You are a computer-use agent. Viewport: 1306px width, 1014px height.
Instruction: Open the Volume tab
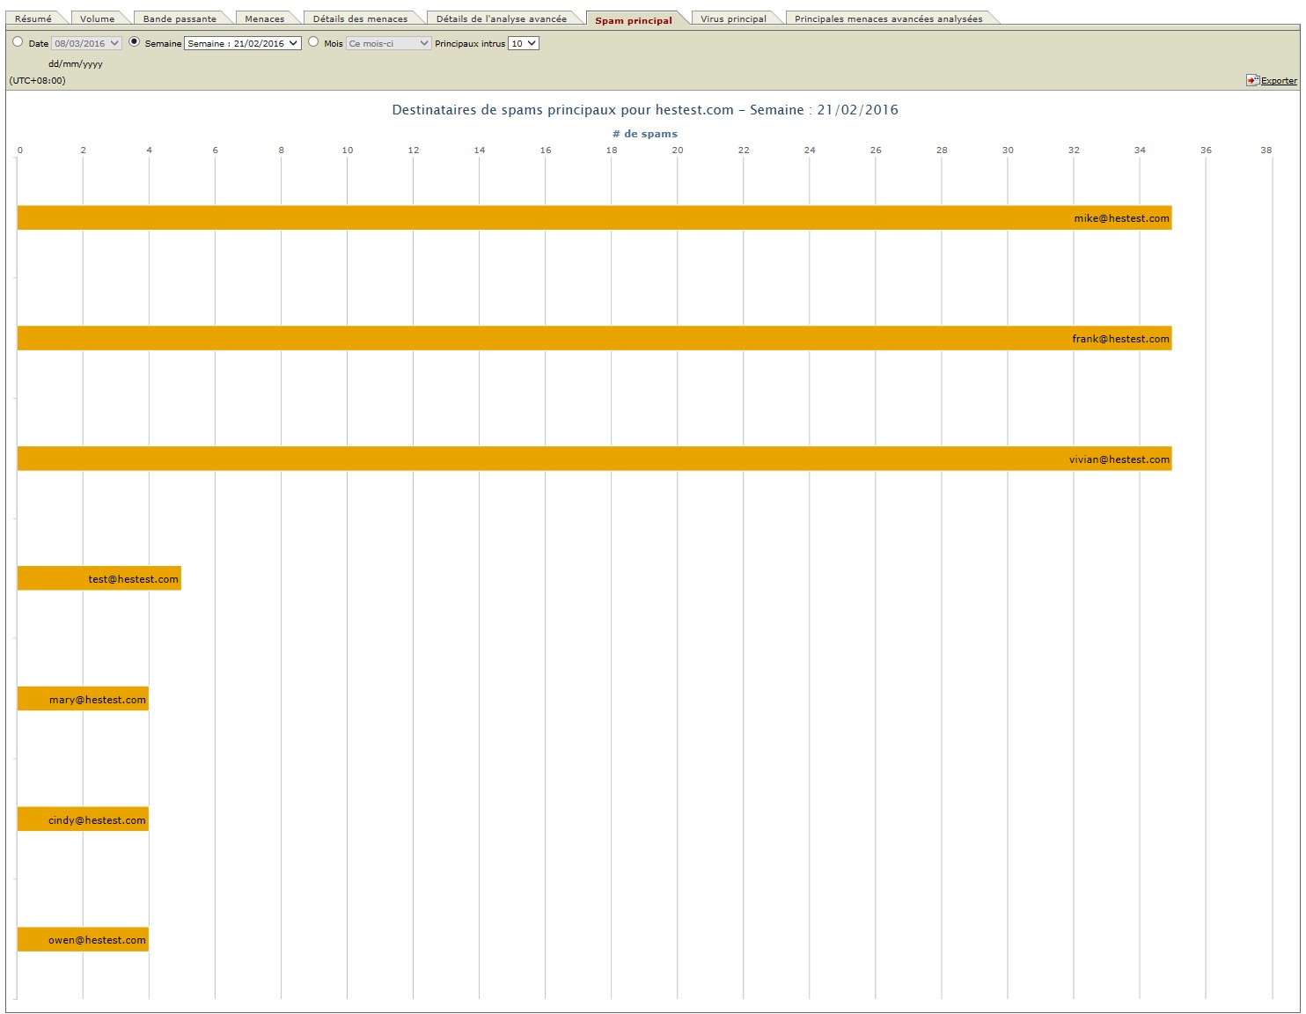(97, 18)
